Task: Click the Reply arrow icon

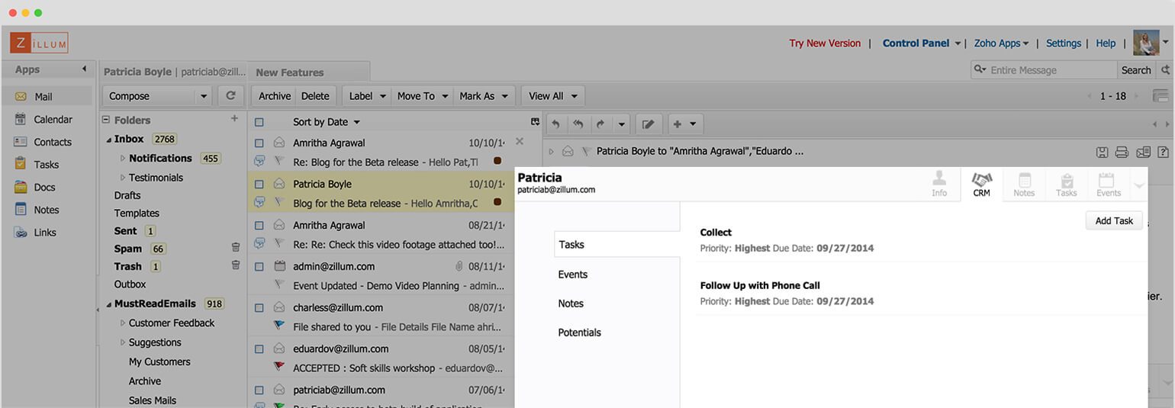Action: (555, 124)
